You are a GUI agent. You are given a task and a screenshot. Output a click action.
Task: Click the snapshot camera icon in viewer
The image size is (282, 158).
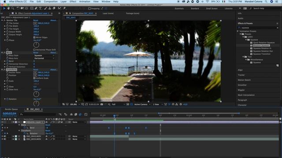point(102,104)
